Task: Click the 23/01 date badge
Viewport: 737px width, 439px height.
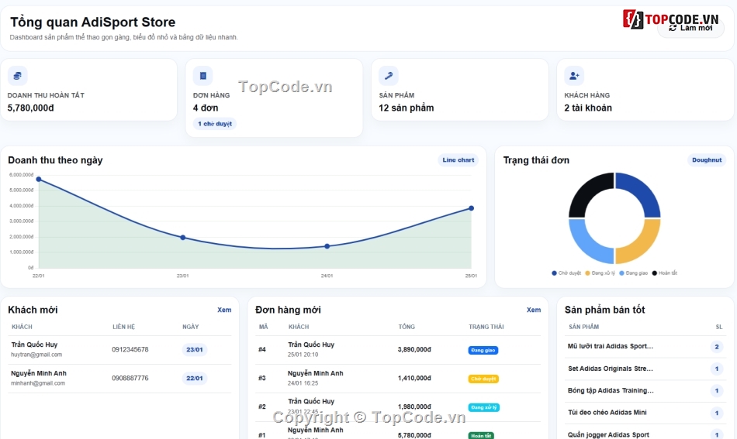Action: coord(195,349)
